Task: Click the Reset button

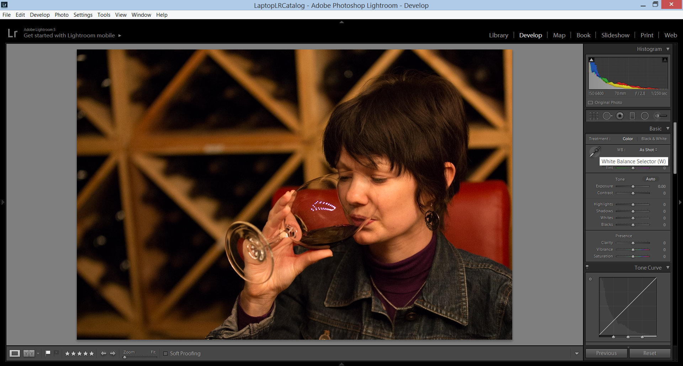Action: [x=650, y=353]
